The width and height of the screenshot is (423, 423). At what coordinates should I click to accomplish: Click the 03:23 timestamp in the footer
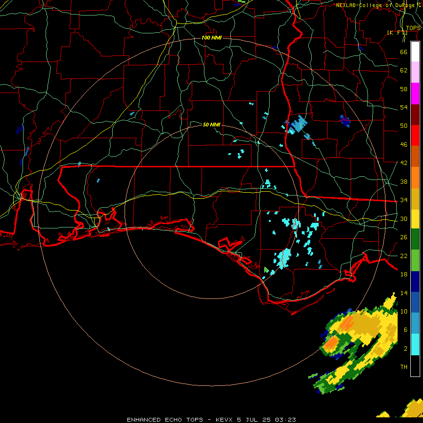[x=285, y=420]
